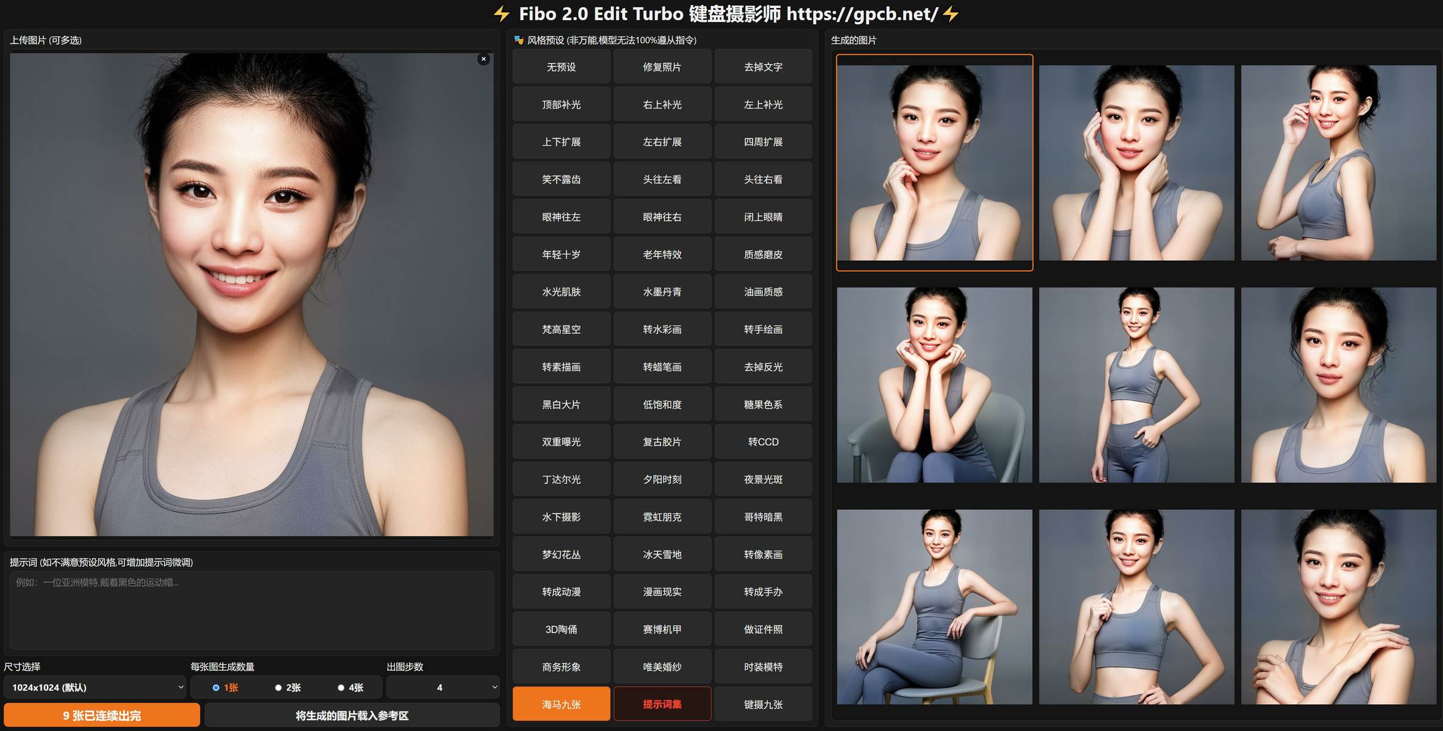Apply the 黑白大片 preset
Viewport: 1443px width, 731px height.
(561, 404)
